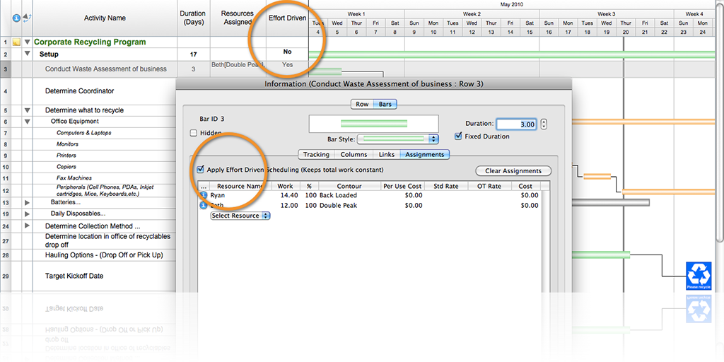
Task: Expand the Batteries group row
Action: (x=28, y=202)
